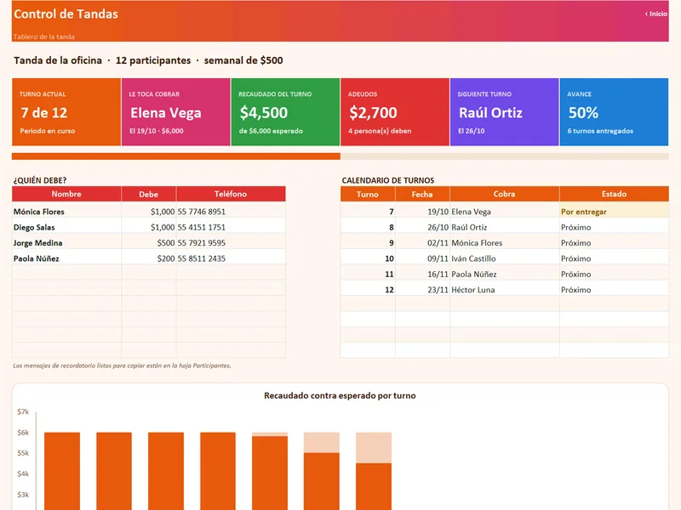Select the $200 debt cell
Viewport: 681px width, 510px height.
point(148,258)
